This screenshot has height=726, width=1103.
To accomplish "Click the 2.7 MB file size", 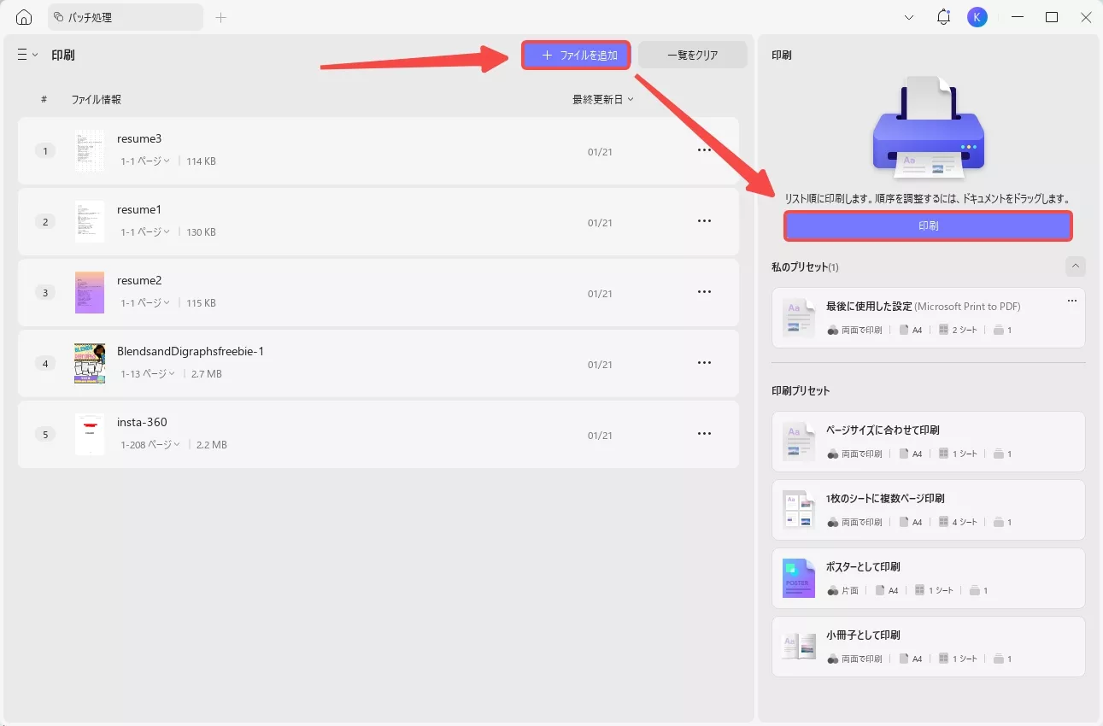I will 206,374.
